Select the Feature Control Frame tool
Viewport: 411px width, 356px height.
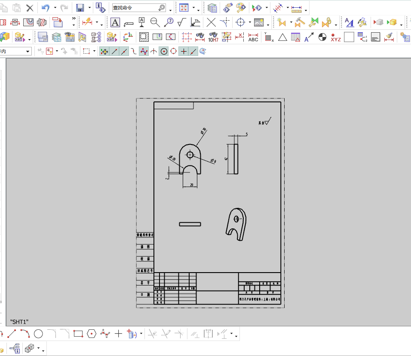pos(129,24)
